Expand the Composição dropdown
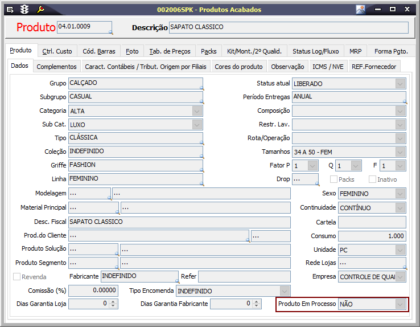Image resolution: width=420 pixels, height=327 pixels. coord(400,111)
